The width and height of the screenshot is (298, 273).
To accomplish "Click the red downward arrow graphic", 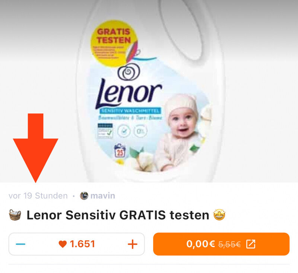I will (x=35, y=148).
